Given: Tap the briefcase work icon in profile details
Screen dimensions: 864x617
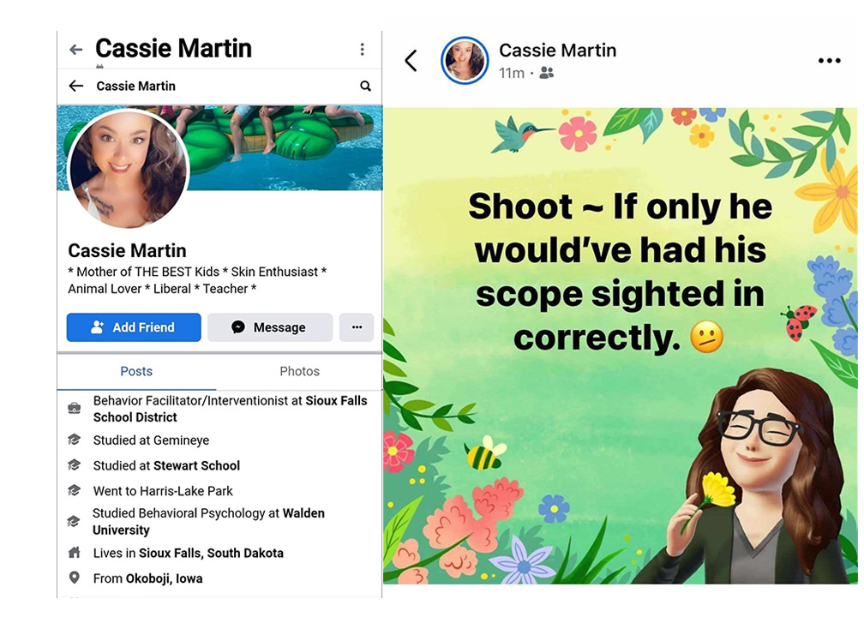Looking at the screenshot, I should tap(74, 408).
